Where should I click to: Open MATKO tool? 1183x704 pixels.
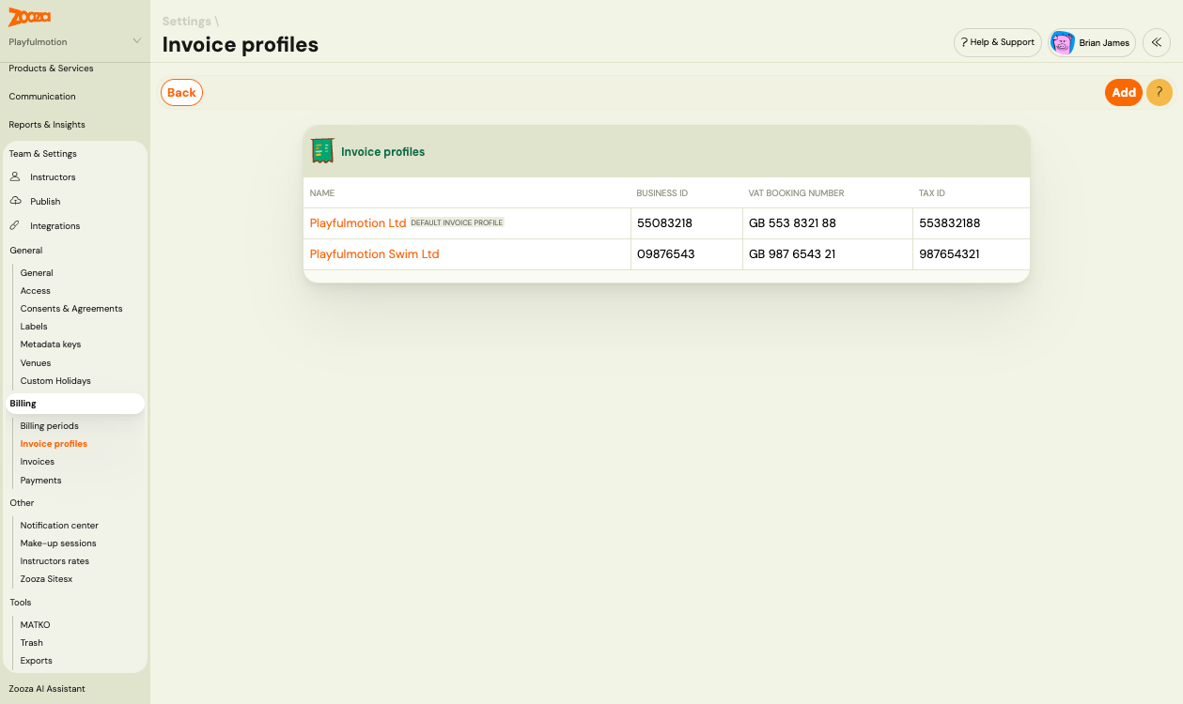[36, 625]
